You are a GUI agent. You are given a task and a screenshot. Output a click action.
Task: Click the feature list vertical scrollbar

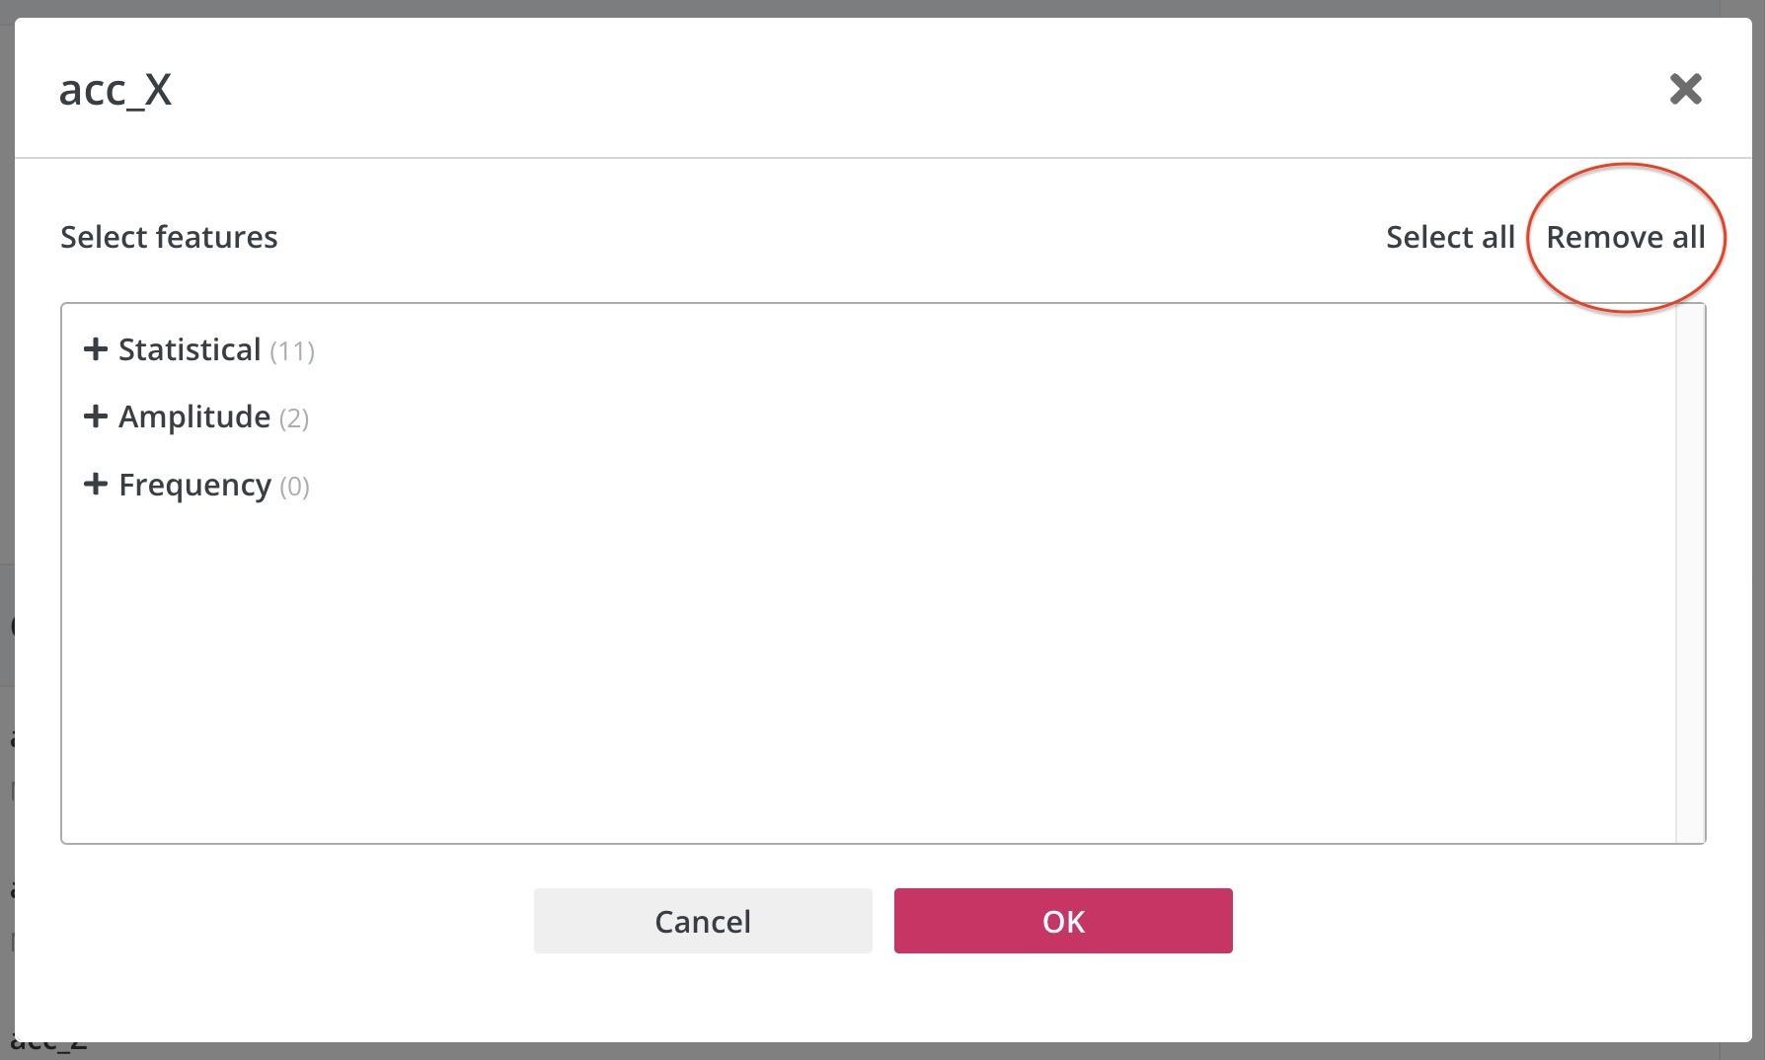click(x=1690, y=572)
